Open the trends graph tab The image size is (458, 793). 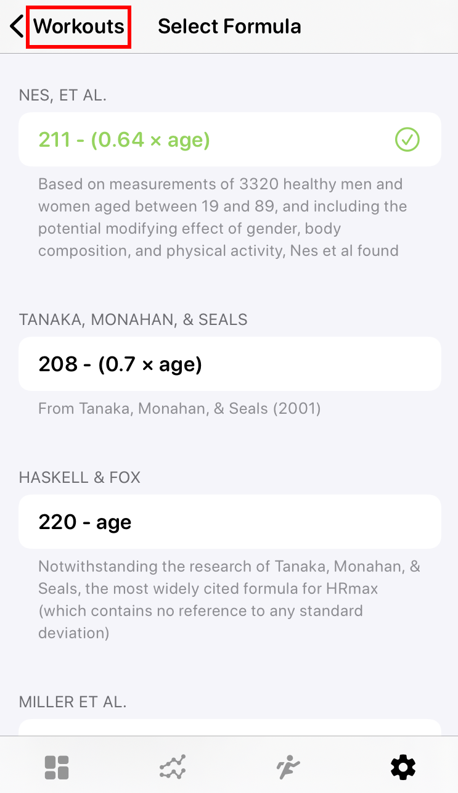click(172, 768)
